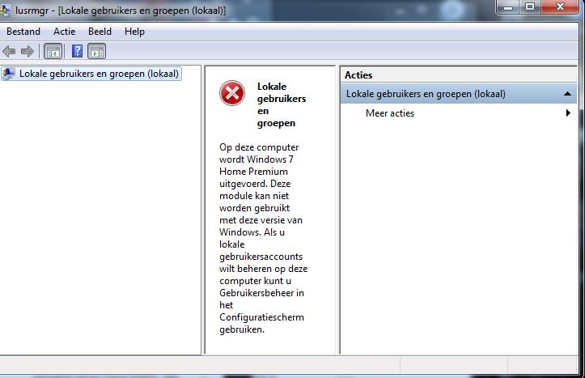Open the Beeld menu
This screenshot has height=378, width=585.
click(x=100, y=32)
